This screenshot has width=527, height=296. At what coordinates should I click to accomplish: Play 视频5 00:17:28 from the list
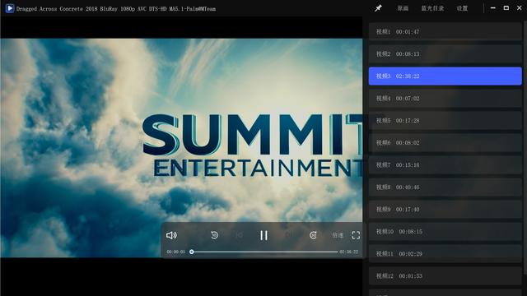(445, 121)
